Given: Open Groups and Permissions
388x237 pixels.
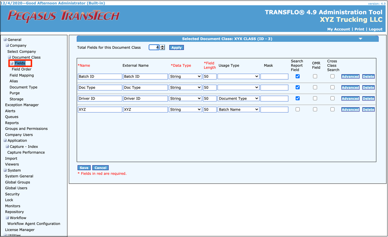Looking at the screenshot, I should [26, 129].
